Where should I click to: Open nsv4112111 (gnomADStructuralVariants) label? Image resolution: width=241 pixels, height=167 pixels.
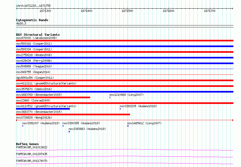pyautogui.click(x=46, y=83)
